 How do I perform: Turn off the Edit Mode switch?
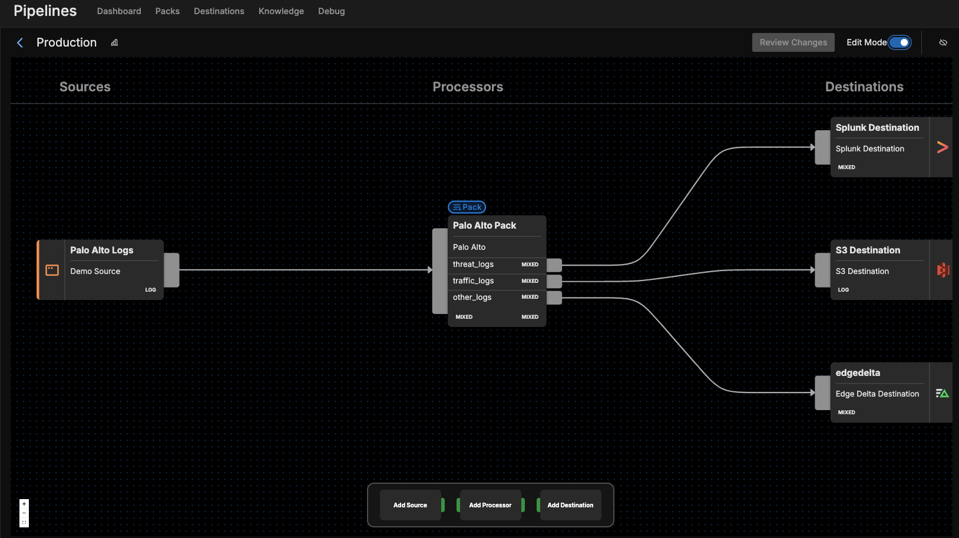[899, 42]
